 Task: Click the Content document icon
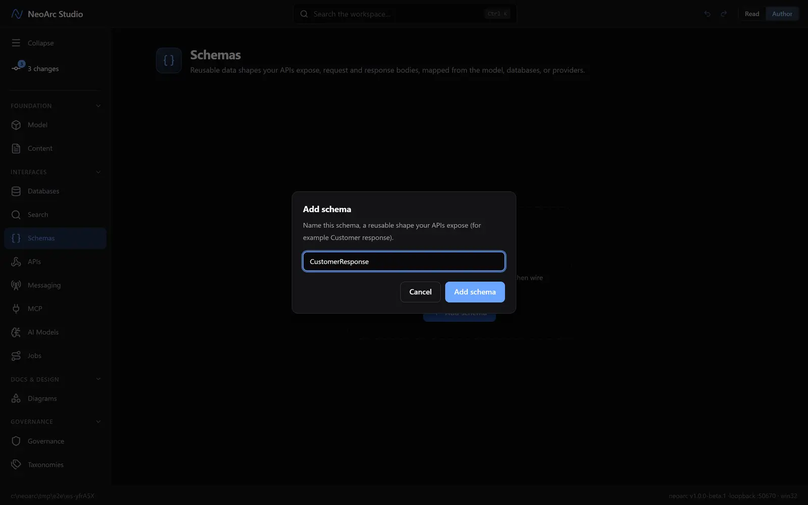pyautogui.click(x=16, y=148)
